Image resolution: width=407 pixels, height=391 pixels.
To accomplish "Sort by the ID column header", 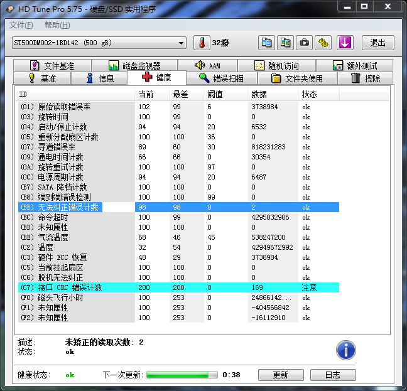I will [76, 94].
